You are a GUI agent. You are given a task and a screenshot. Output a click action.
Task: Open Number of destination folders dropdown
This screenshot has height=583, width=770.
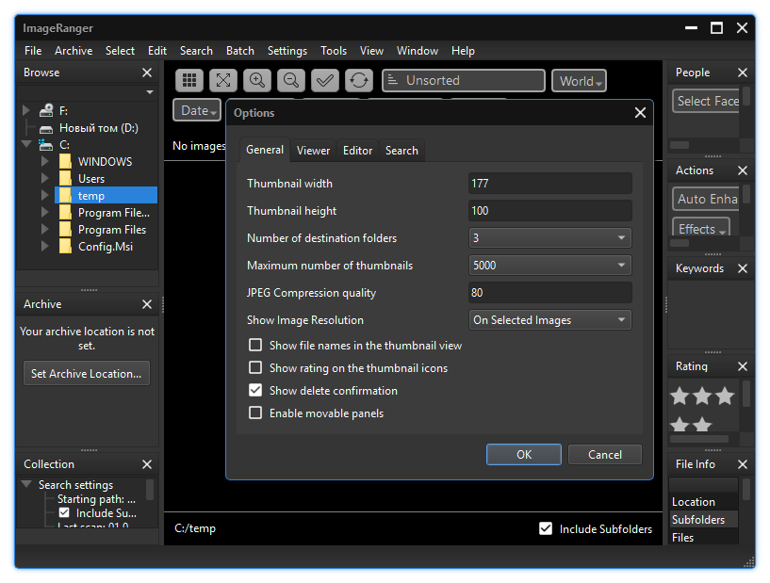(549, 238)
